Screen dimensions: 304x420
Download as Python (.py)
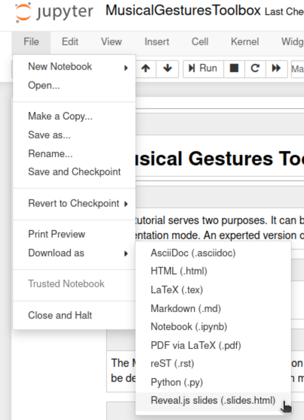pyautogui.click(x=213, y=382)
